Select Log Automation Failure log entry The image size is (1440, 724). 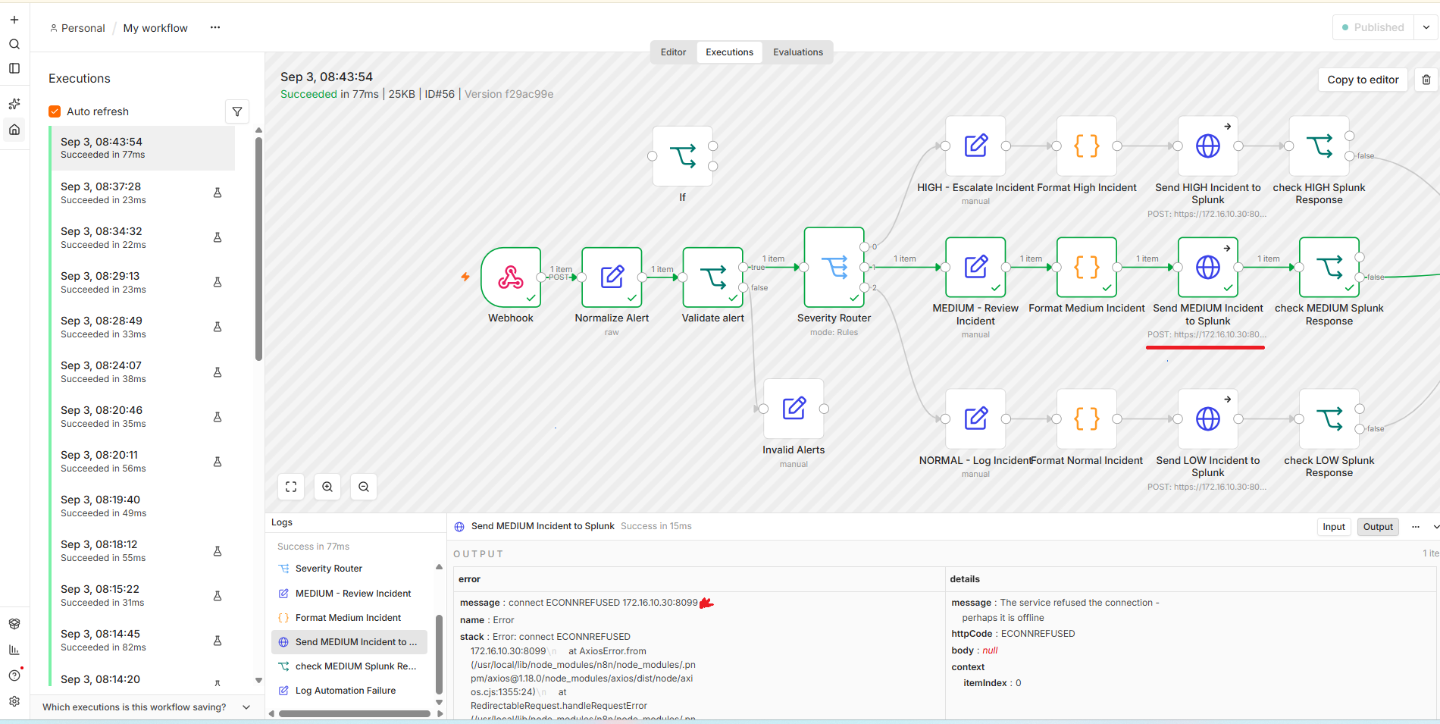349,691
